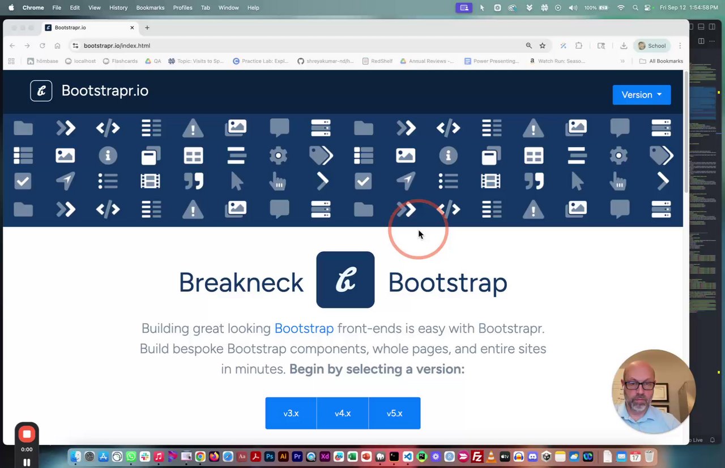Click the magic wand extension icon
Viewport: 725px width, 468px height.
(x=563, y=46)
